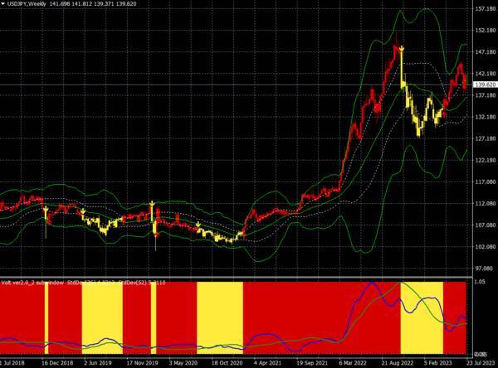The width and height of the screenshot is (498, 368).
Task: Click the small triangle beside USDJPY,Weekly title
Action: tap(2, 4)
